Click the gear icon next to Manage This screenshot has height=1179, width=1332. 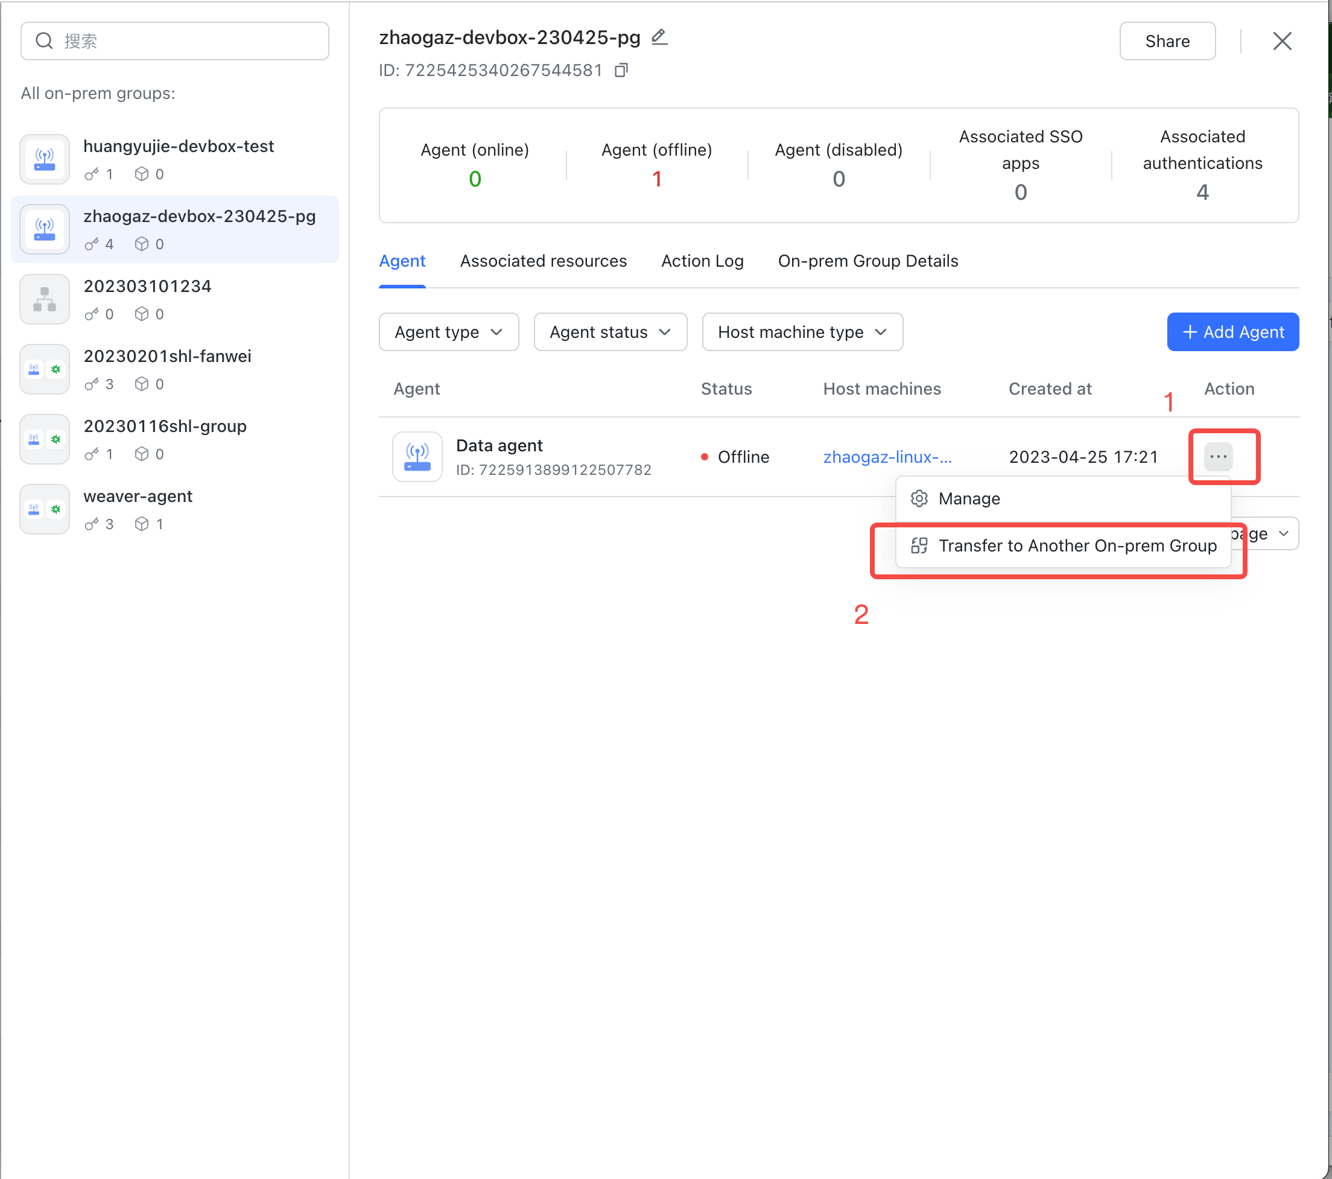[x=919, y=498]
